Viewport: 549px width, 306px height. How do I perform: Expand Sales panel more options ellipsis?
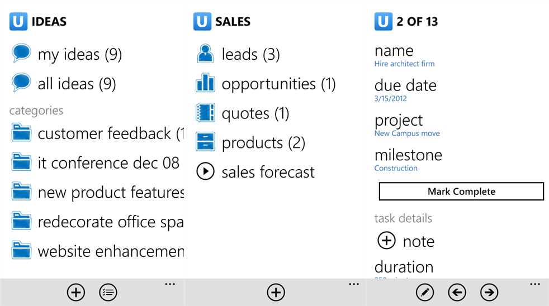[x=354, y=284]
